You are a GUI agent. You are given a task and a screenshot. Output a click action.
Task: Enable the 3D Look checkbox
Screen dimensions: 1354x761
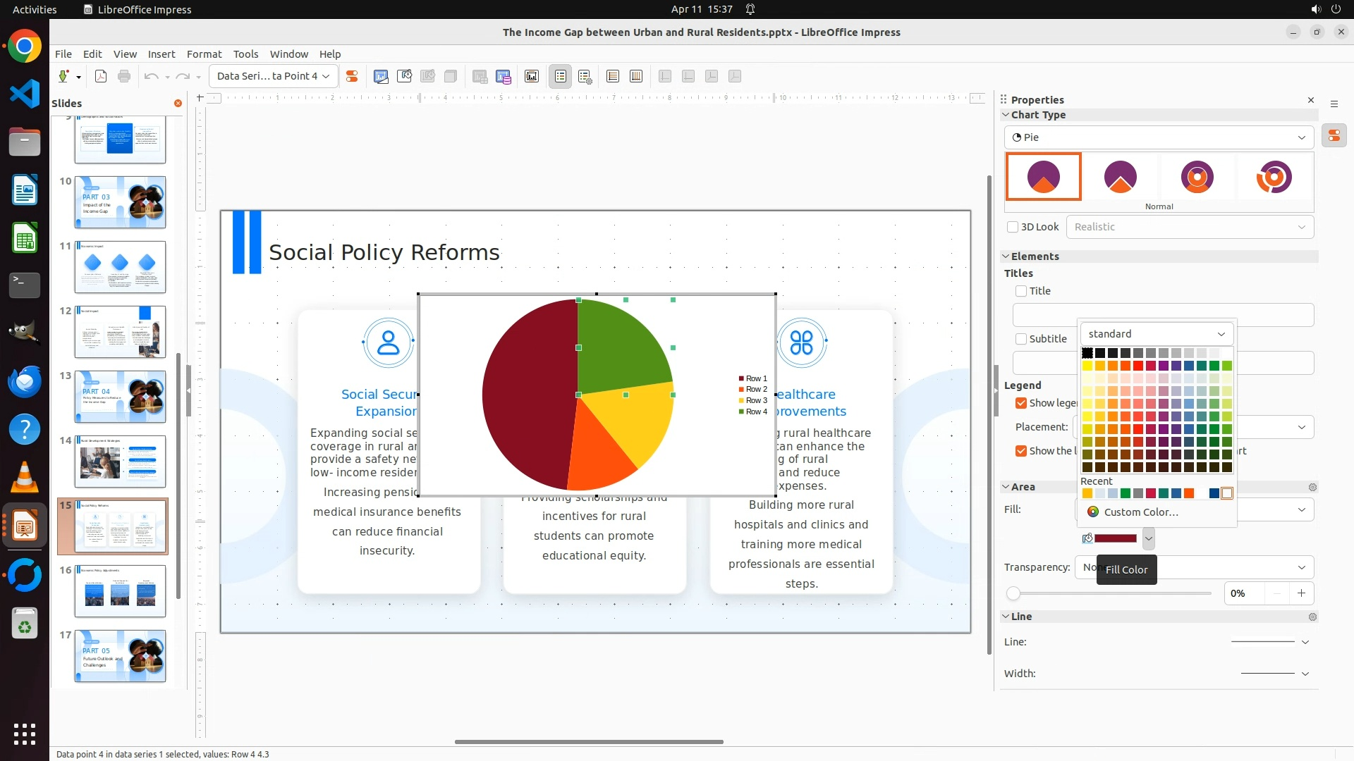[1013, 227]
